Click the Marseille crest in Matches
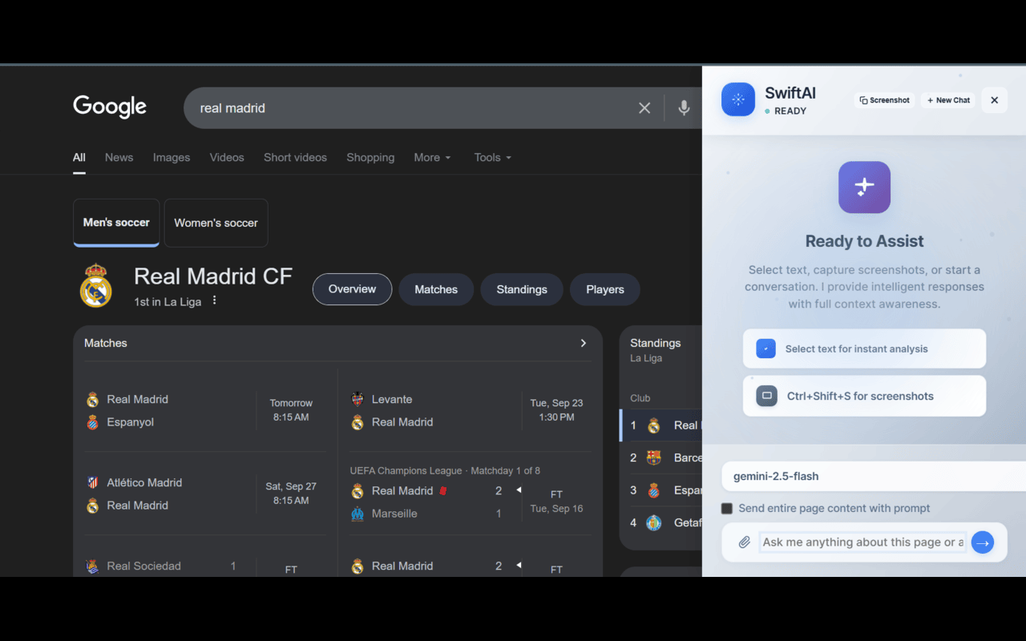This screenshot has width=1026, height=641. [357, 514]
